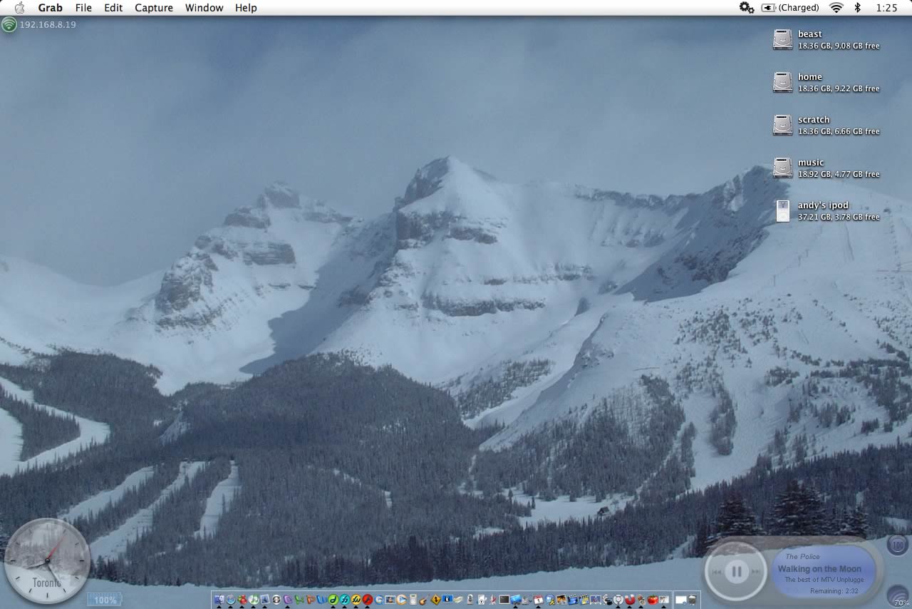The width and height of the screenshot is (912, 609).
Task: Click the Toronto analog clock widget
Action: coord(47,561)
